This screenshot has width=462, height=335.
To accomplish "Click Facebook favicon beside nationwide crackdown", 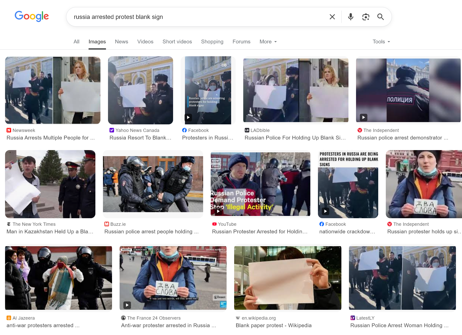I will 322,224.
